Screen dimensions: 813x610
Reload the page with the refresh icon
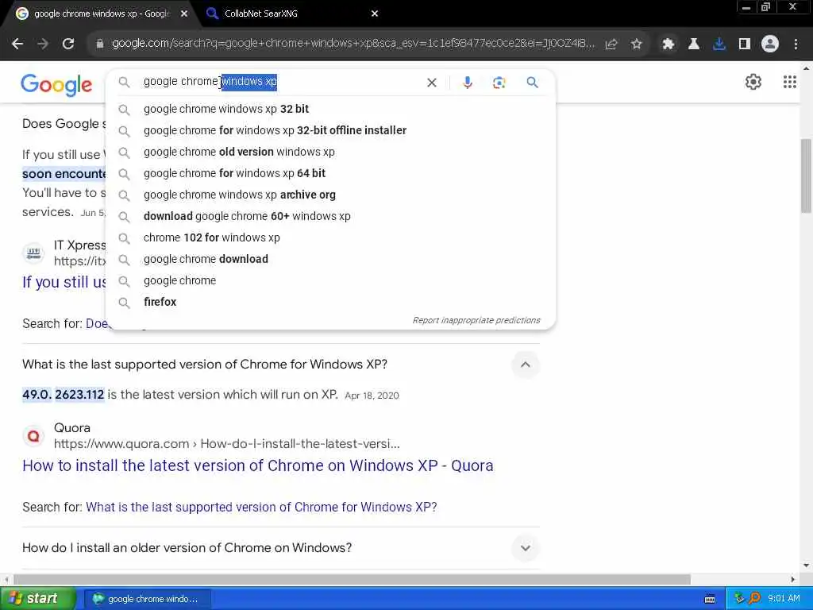[x=68, y=44]
